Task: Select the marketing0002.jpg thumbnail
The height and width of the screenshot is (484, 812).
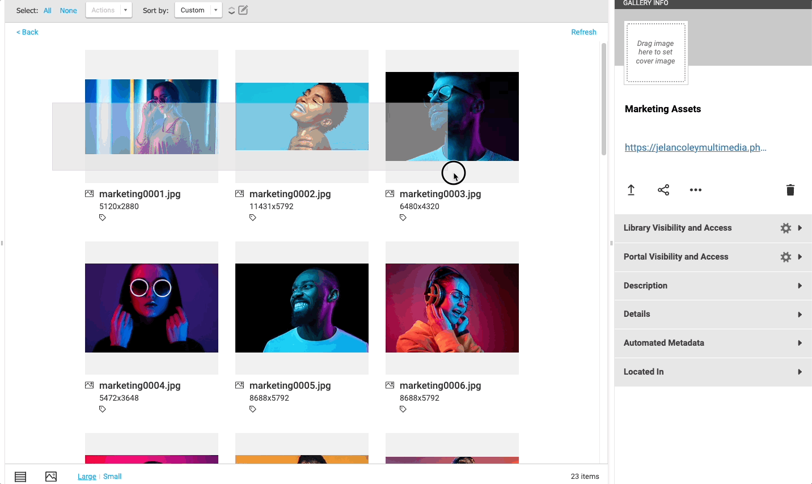Action: [x=302, y=116]
